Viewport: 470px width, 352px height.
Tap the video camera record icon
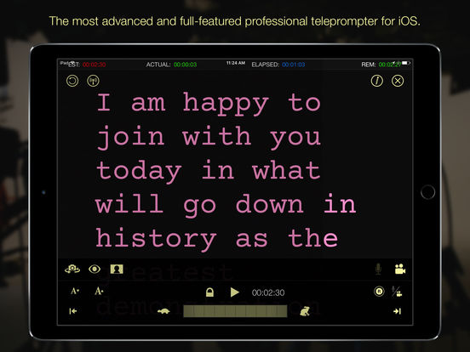(x=400, y=269)
